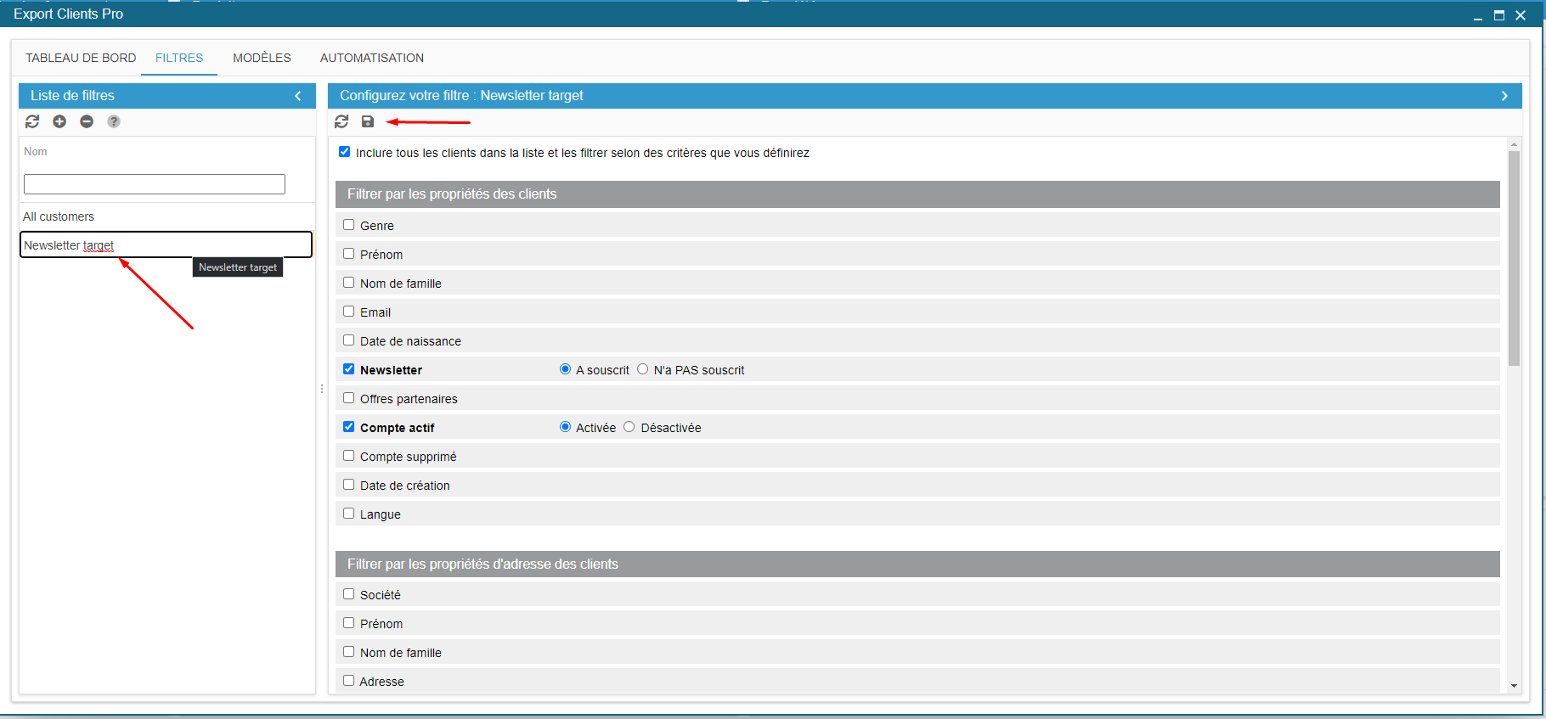The width and height of the screenshot is (1546, 719).
Task: Open the AUTOMATISATION tab
Action: click(371, 58)
